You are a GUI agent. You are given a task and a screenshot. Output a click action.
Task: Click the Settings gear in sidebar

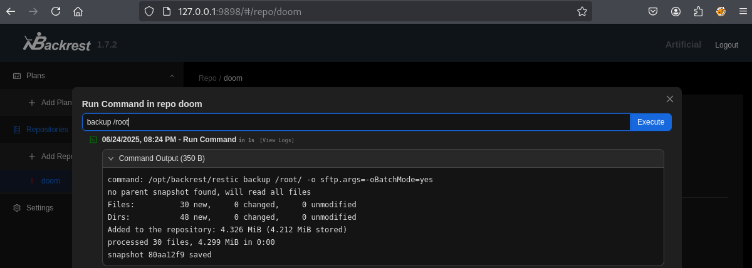tap(18, 208)
